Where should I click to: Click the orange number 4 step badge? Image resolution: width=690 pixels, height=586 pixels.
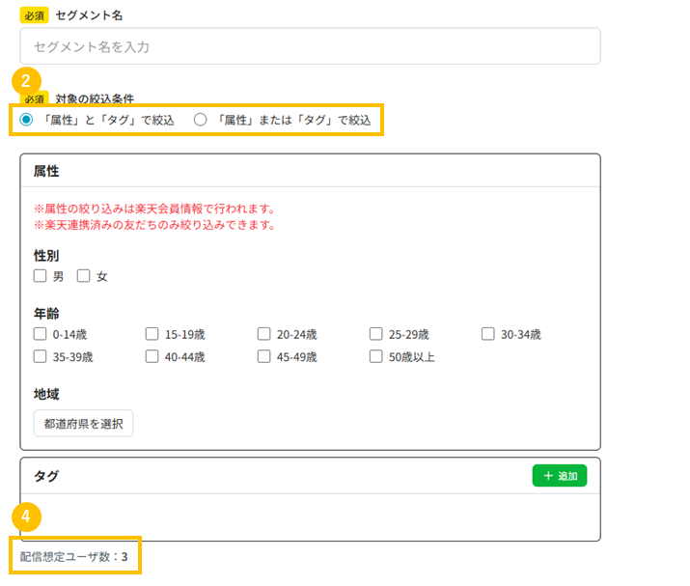pyautogui.click(x=26, y=517)
